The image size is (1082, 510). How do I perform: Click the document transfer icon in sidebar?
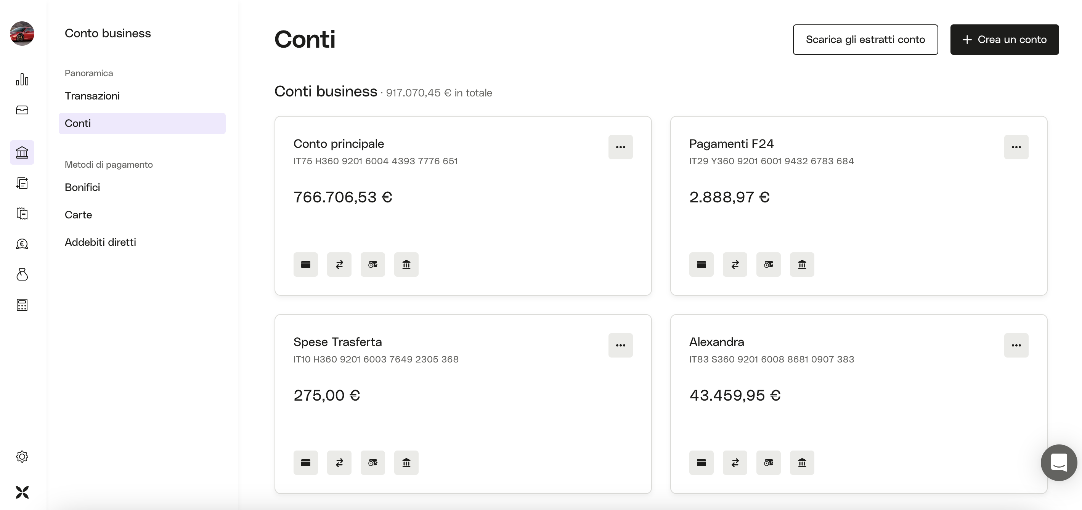pos(22,183)
